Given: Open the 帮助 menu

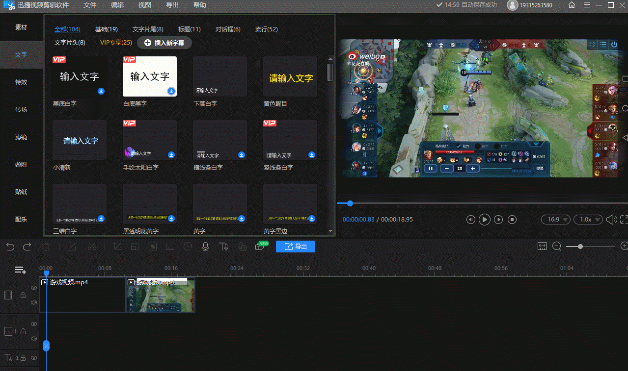Looking at the screenshot, I should coord(200,5).
